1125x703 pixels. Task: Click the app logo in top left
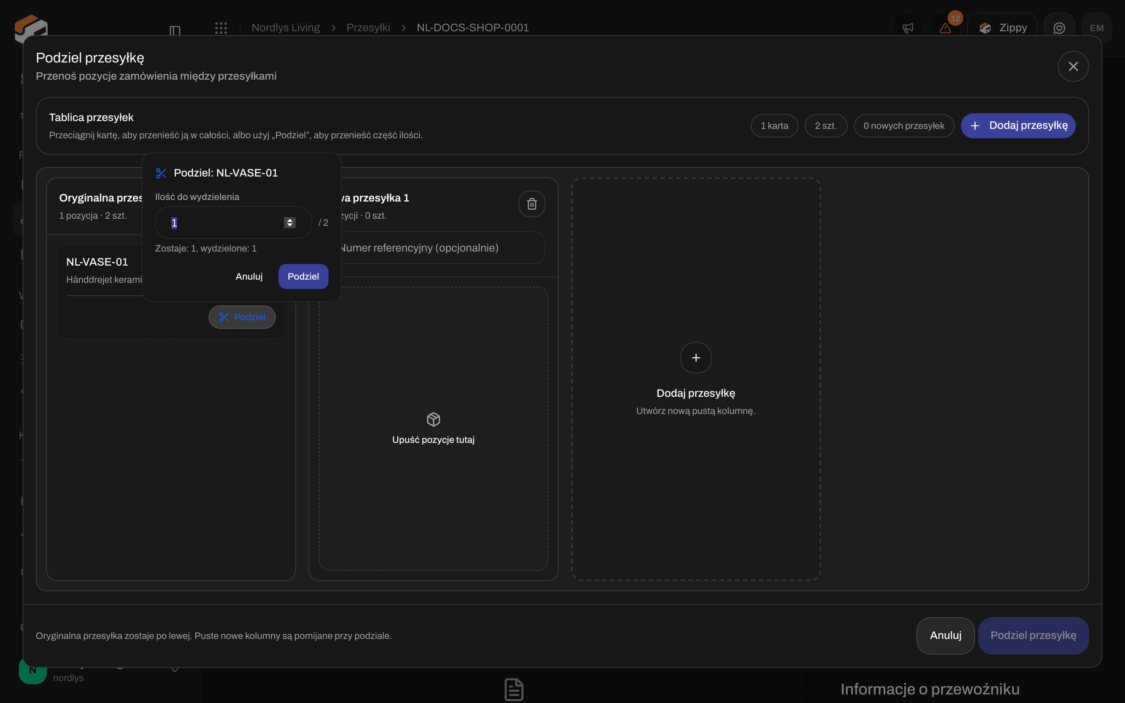31,29
